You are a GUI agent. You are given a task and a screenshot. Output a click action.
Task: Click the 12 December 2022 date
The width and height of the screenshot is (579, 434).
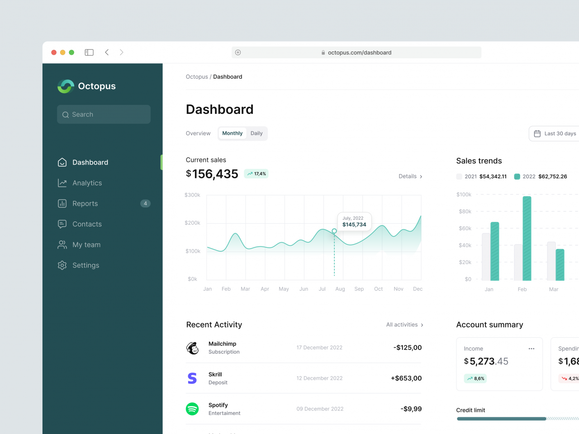[319, 378]
